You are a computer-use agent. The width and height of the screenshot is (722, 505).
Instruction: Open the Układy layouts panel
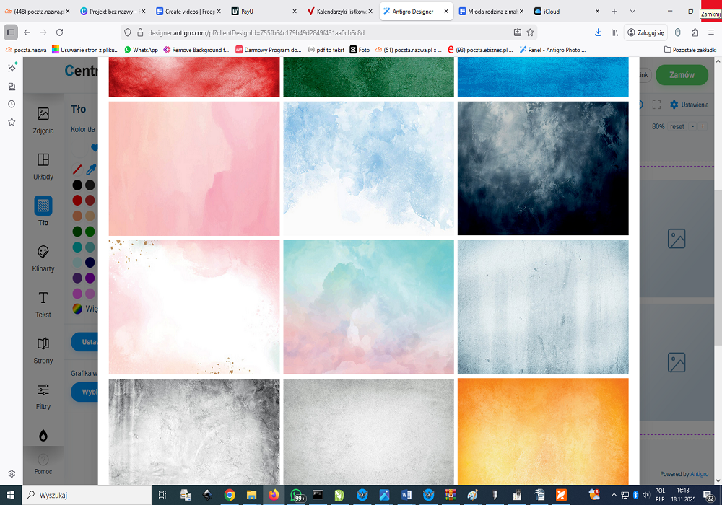43,165
